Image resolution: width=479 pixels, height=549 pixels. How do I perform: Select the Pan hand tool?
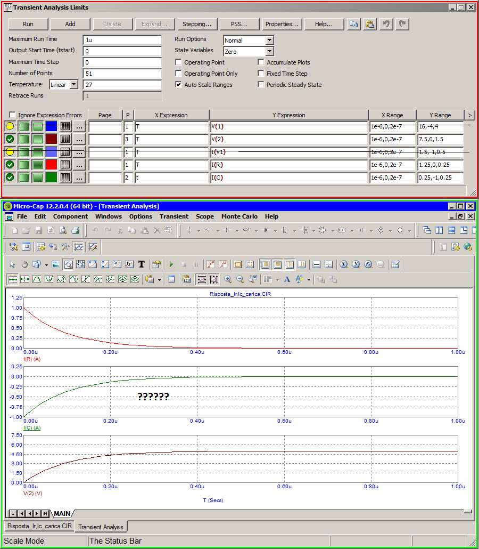24,264
